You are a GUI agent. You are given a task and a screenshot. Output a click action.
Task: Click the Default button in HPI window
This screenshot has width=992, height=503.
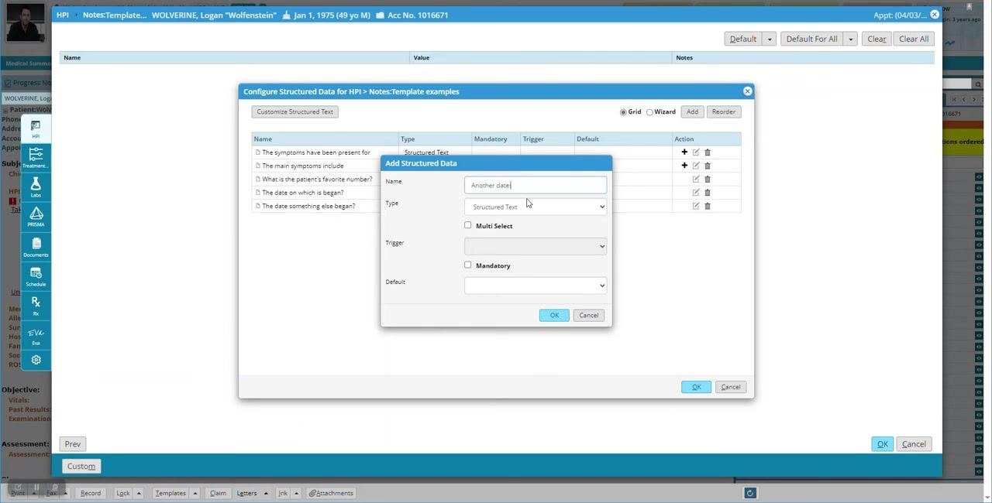pos(743,39)
